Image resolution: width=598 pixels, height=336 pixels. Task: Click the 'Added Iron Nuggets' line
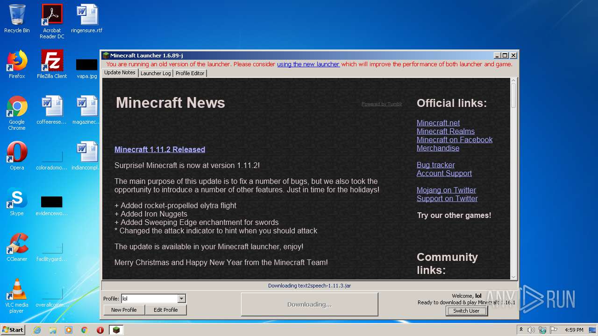pyautogui.click(x=151, y=214)
